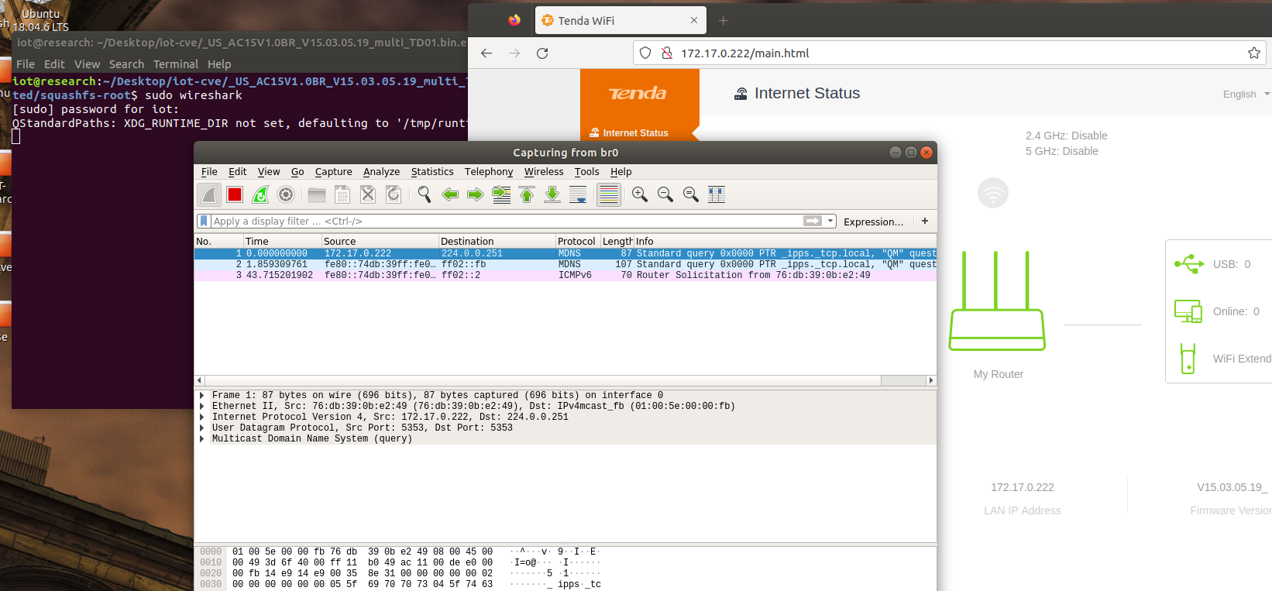Viewport: 1272px width, 591px height.
Task: Click the start capture shark fin icon
Action: tap(209, 194)
